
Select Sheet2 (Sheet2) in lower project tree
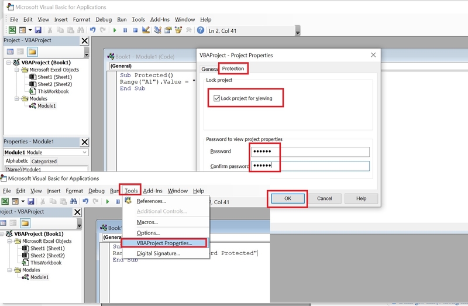pyautogui.click(x=47, y=256)
